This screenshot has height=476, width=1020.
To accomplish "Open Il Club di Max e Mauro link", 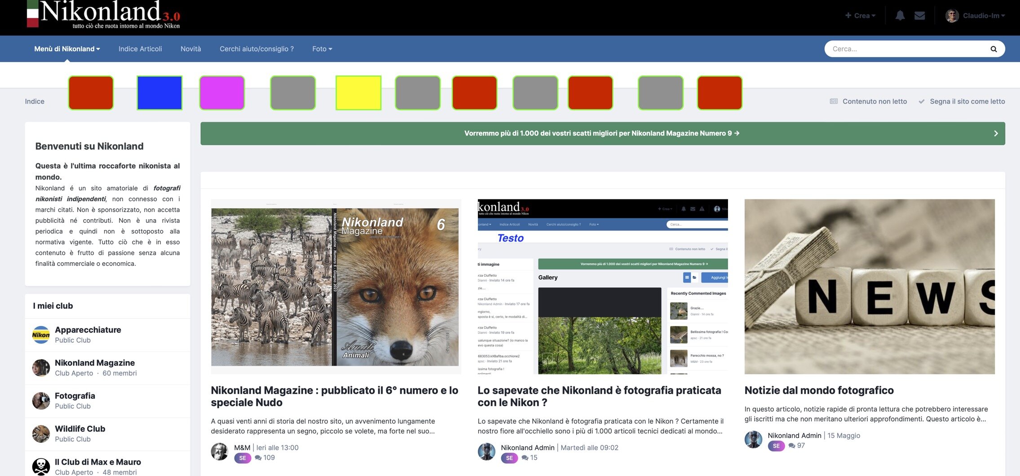I will click(98, 462).
